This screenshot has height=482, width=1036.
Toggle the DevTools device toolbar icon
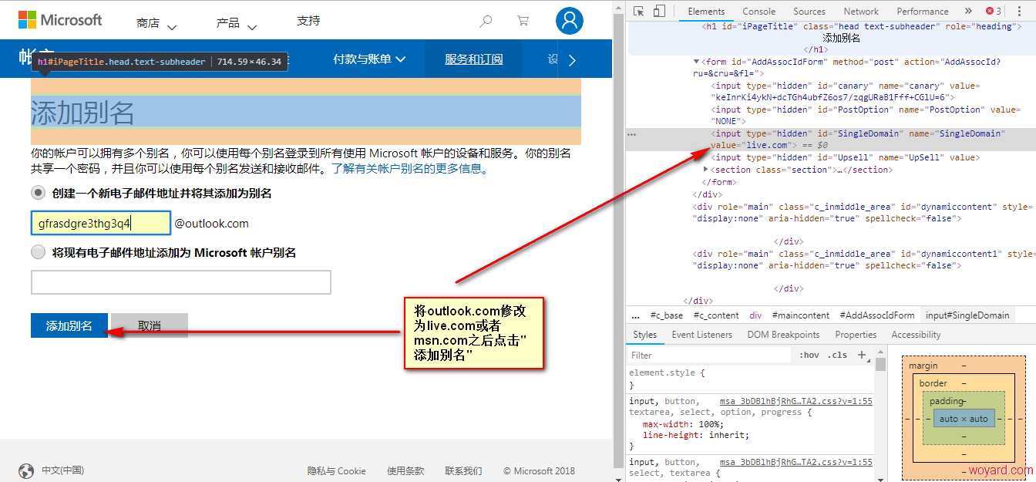[659, 11]
